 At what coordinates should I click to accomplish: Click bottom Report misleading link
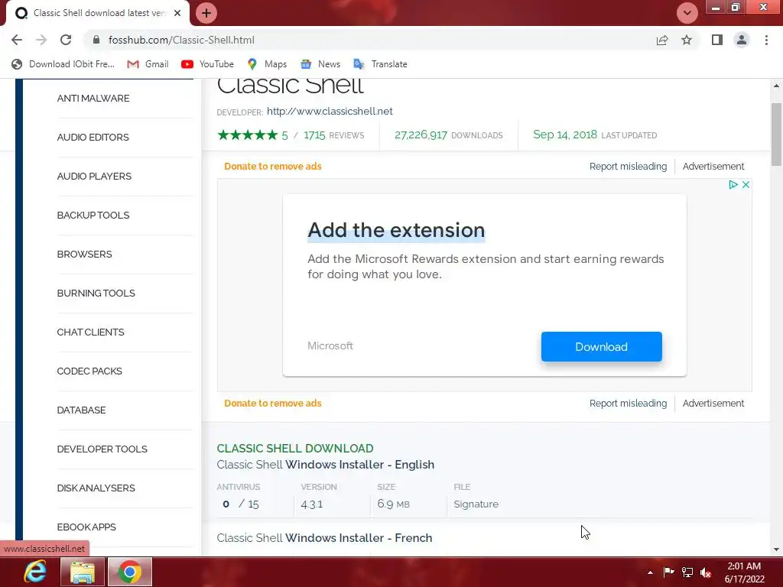coord(628,404)
